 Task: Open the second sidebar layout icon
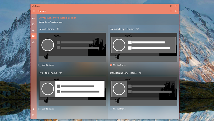coord(33,24)
